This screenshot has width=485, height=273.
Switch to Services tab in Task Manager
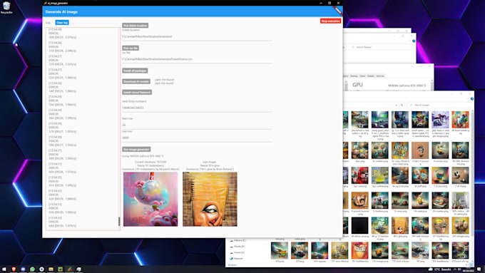(380, 76)
